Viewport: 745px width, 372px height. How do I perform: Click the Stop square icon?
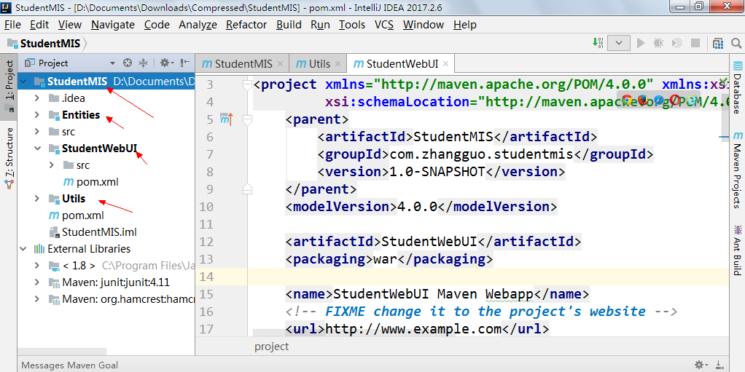click(x=695, y=43)
